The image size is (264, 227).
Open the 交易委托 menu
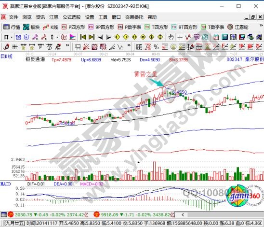click(134, 17)
